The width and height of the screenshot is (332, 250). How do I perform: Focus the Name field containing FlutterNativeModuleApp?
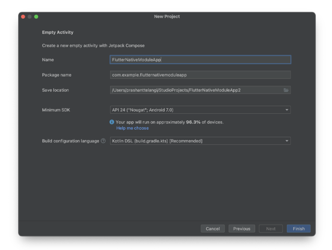click(x=200, y=60)
